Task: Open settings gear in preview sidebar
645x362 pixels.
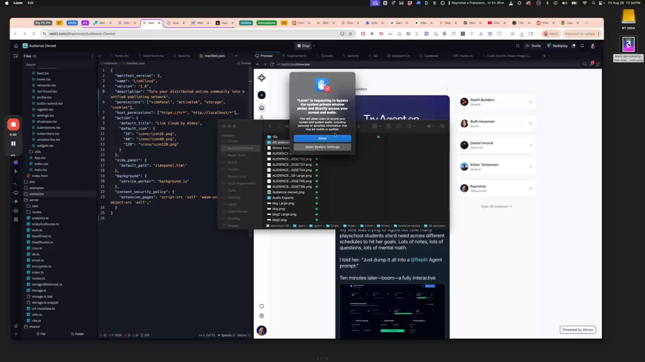Action: click(x=262, y=316)
